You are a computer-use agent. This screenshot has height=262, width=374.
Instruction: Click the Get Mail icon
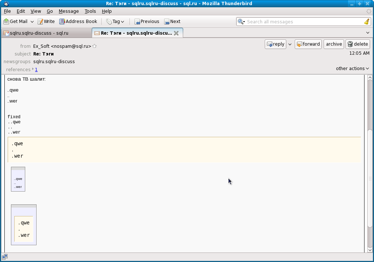coord(6,22)
